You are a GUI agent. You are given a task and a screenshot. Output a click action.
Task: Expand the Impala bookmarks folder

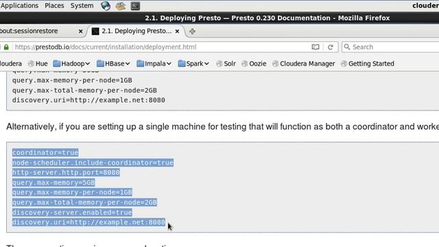tap(154, 64)
